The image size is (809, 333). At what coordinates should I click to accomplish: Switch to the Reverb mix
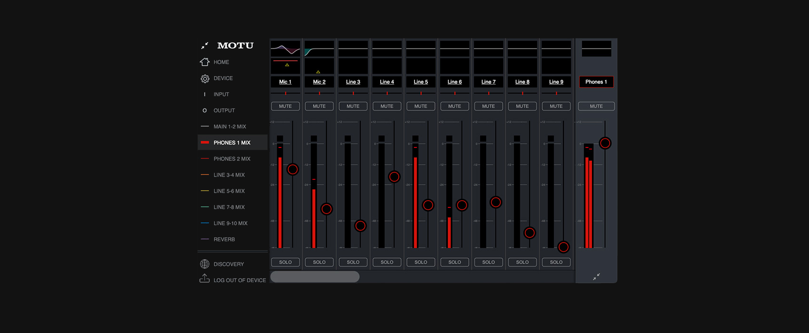pos(224,239)
